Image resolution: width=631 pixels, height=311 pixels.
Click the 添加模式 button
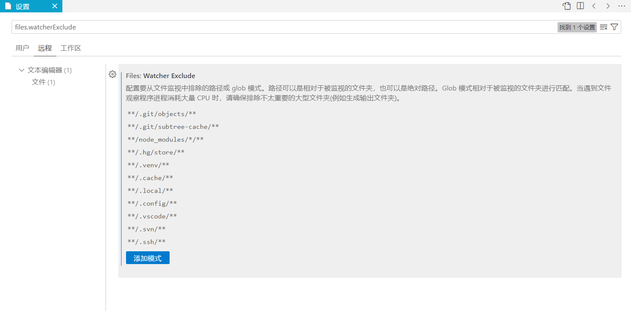(x=147, y=258)
